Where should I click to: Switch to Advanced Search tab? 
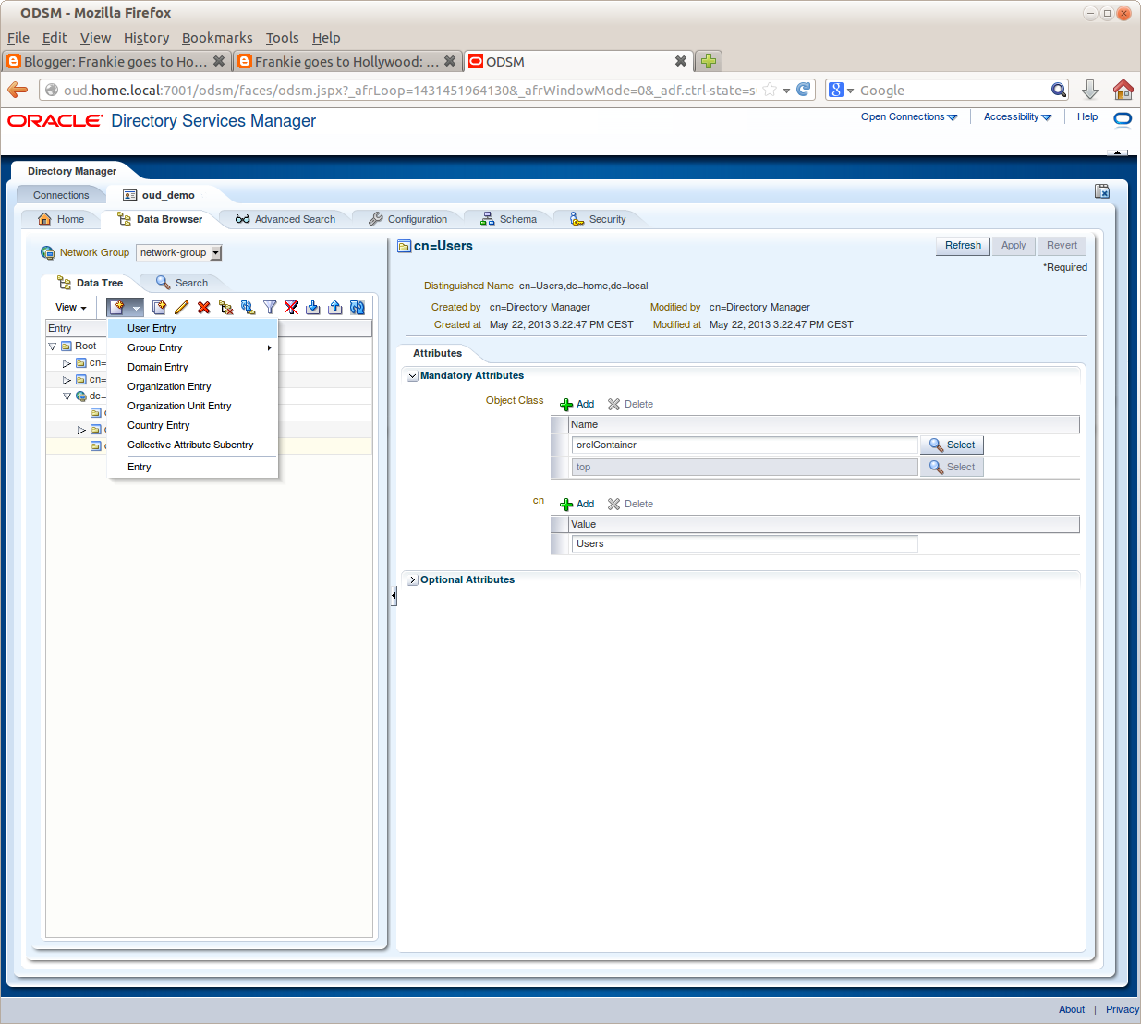pos(285,220)
